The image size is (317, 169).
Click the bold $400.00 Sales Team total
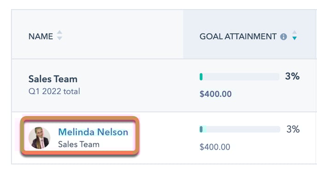(216, 94)
